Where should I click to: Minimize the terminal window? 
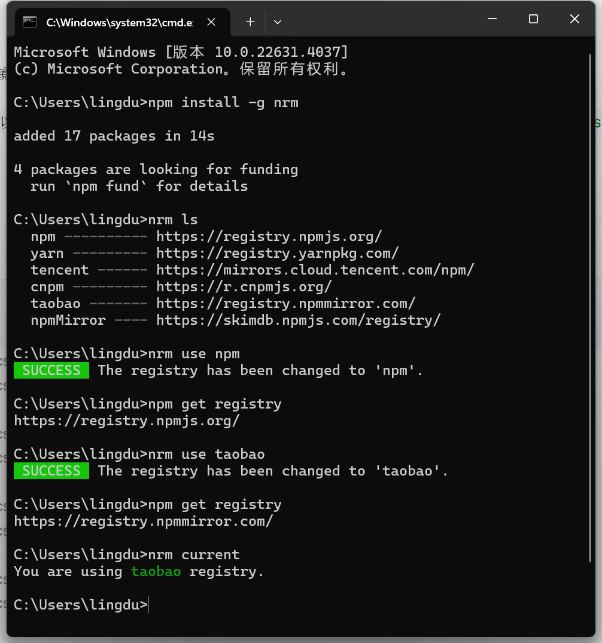click(492, 19)
